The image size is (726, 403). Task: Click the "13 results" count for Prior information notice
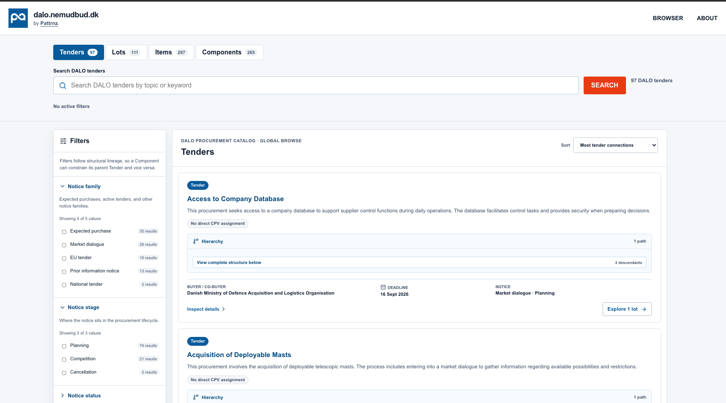click(x=148, y=271)
